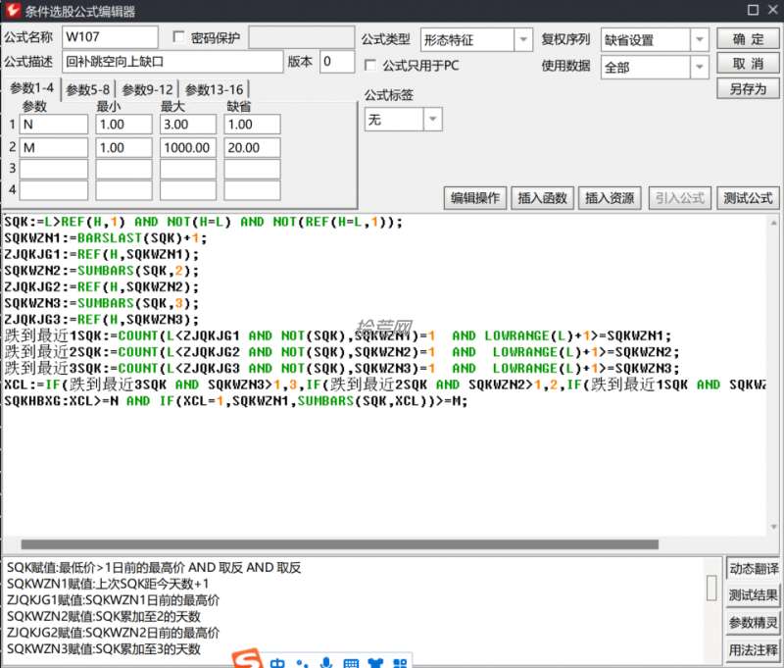Click 测试结果 button
784x668 pixels.
(753, 595)
